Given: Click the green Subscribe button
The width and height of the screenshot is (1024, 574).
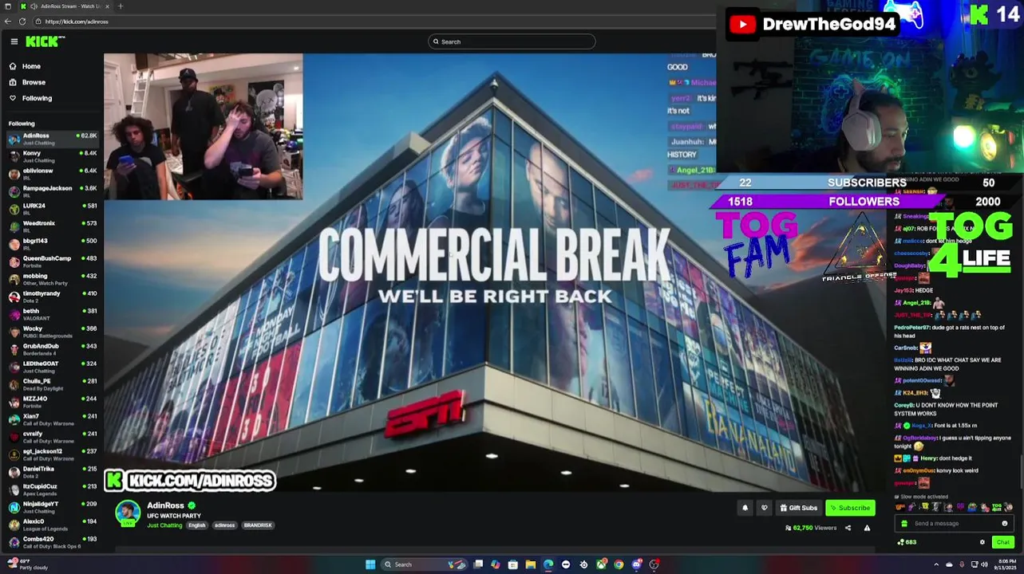Looking at the screenshot, I should (x=850, y=508).
